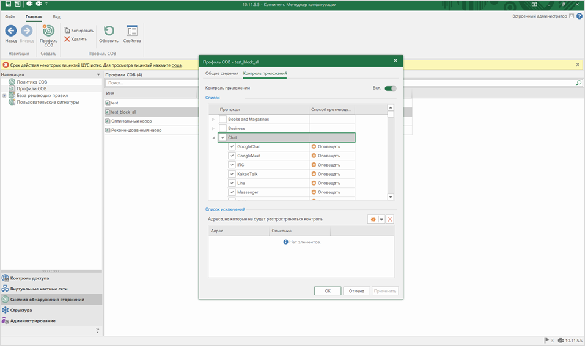
Task: Switch to the Общие сведения tab
Action: [221, 74]
